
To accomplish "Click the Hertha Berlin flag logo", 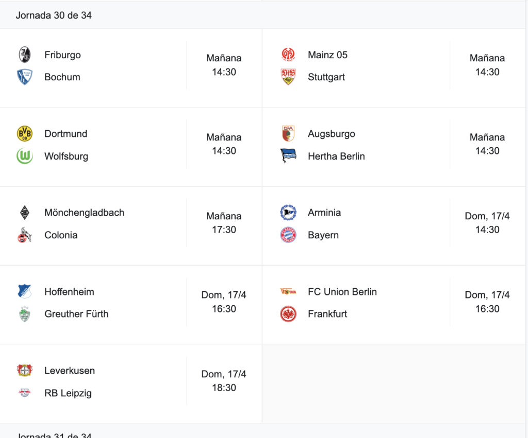I will (288, 156).
